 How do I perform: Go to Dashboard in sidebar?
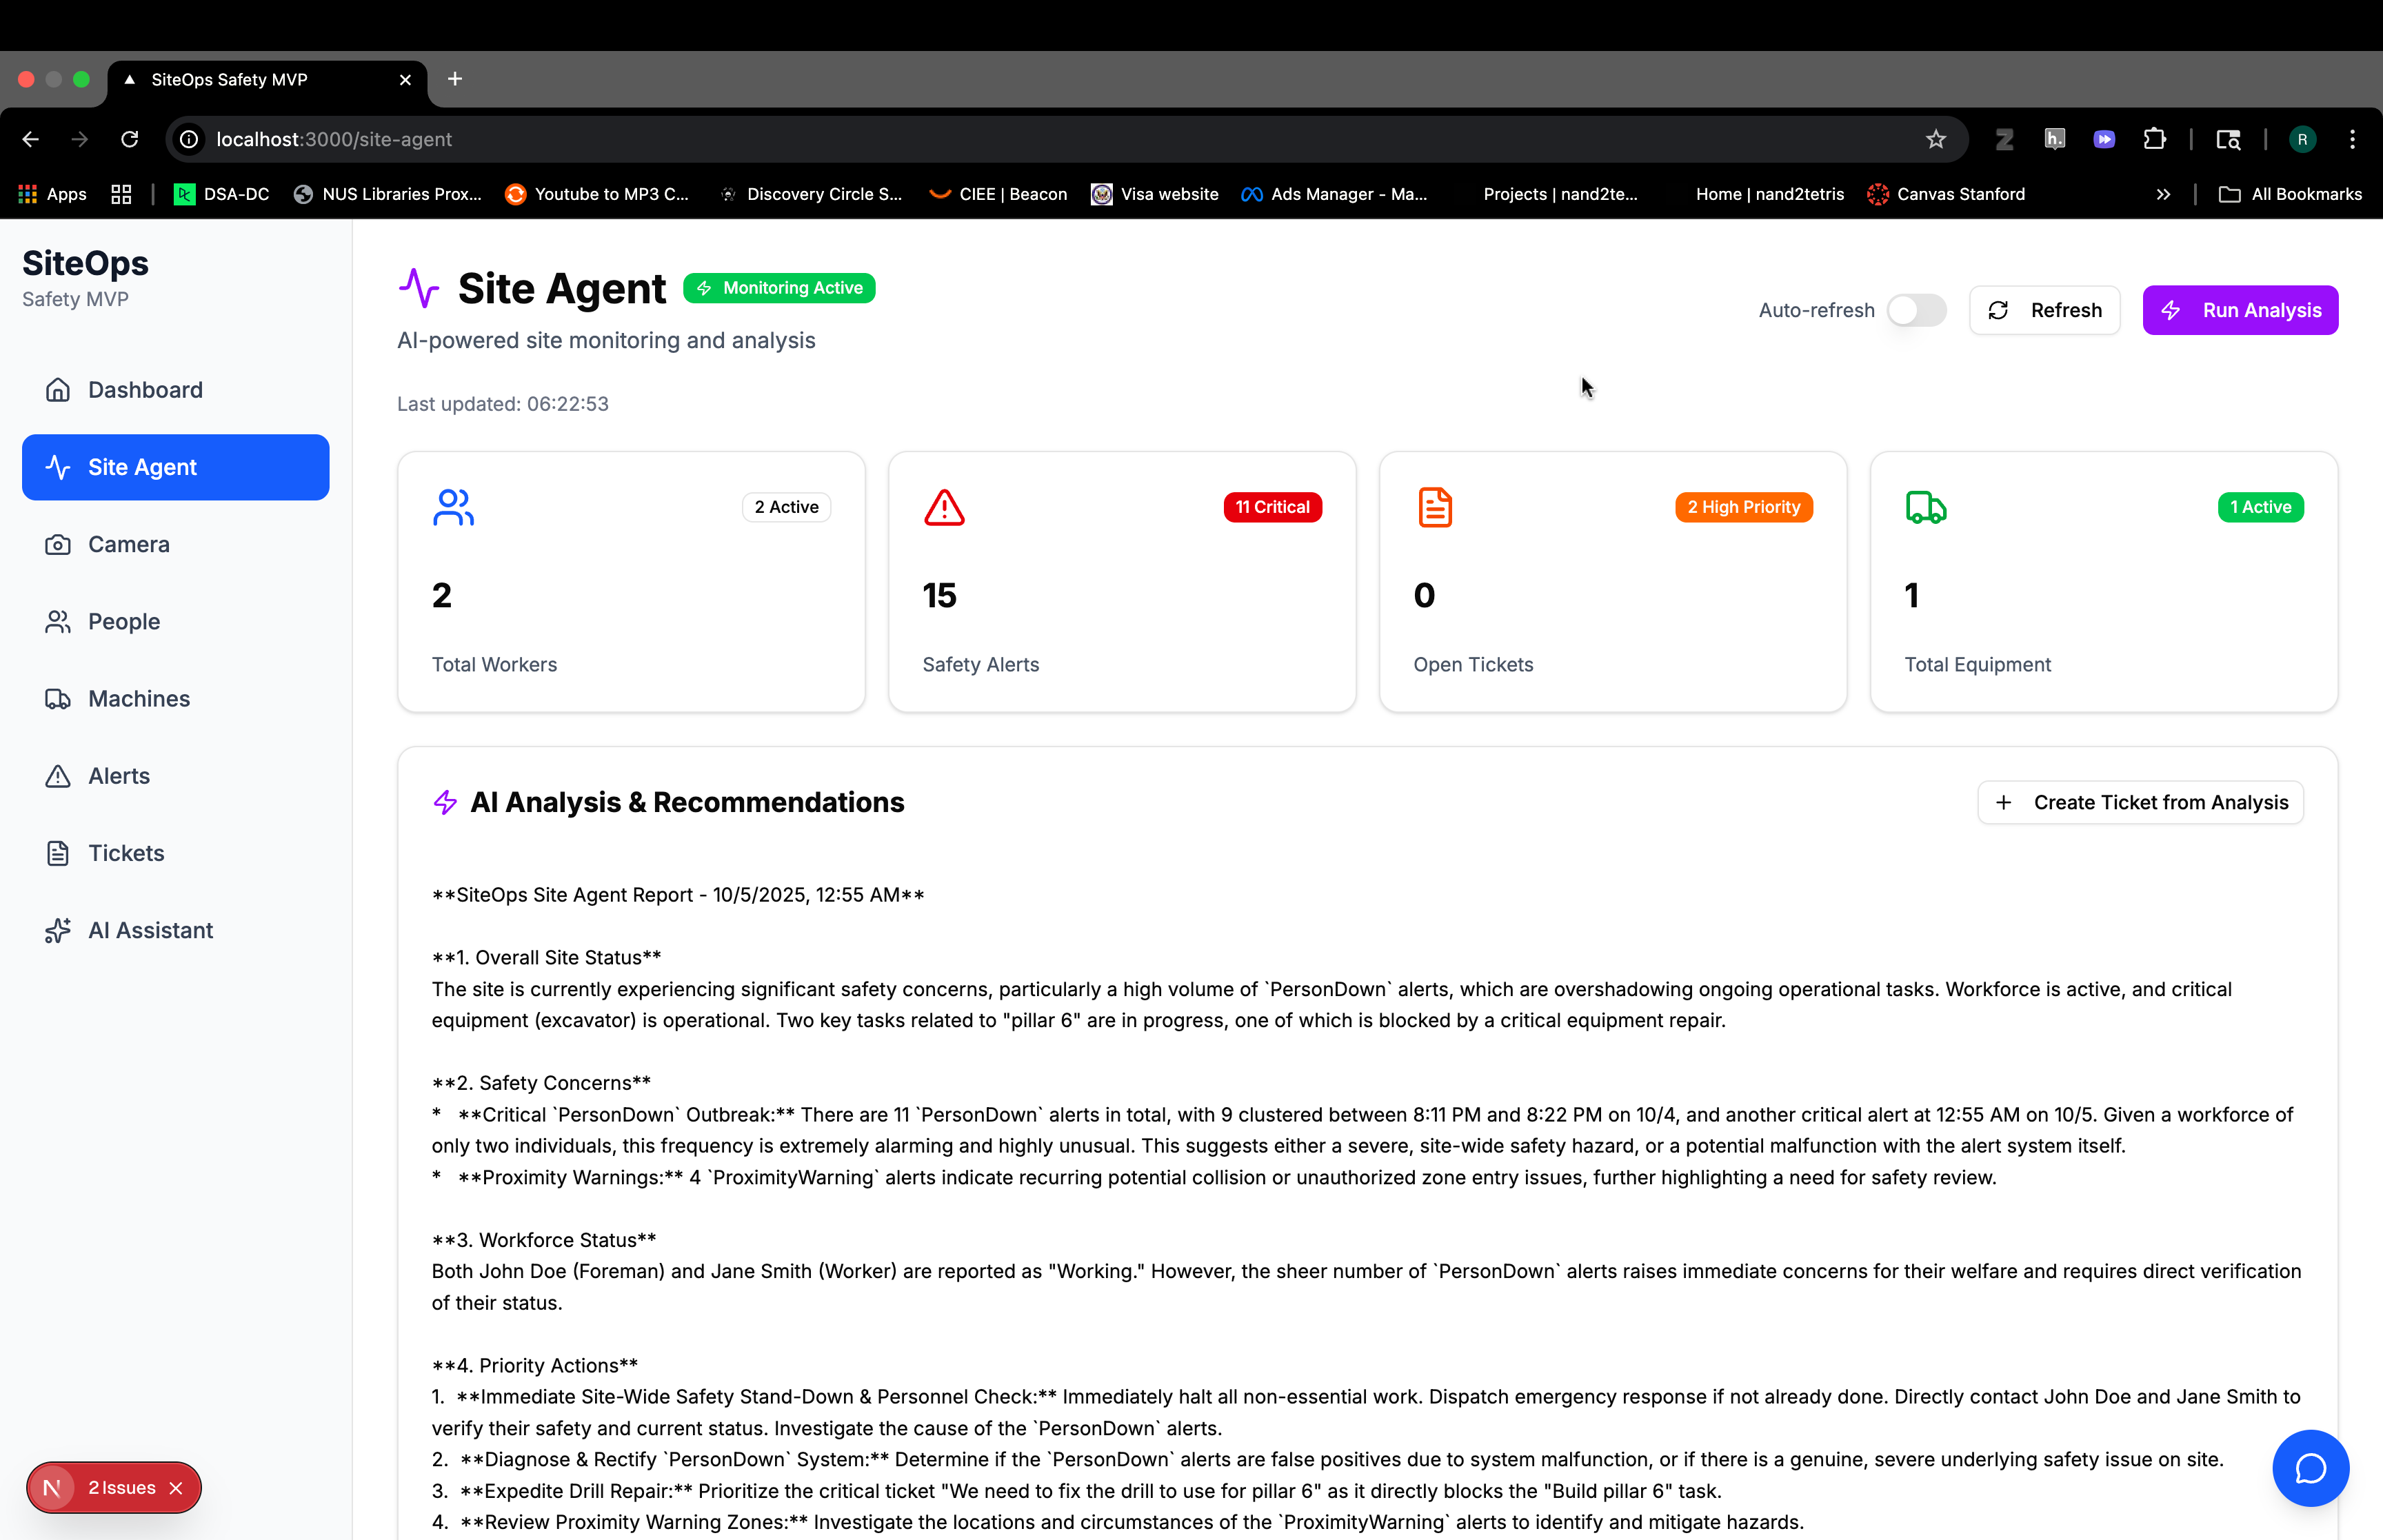(x=145, y=390)
